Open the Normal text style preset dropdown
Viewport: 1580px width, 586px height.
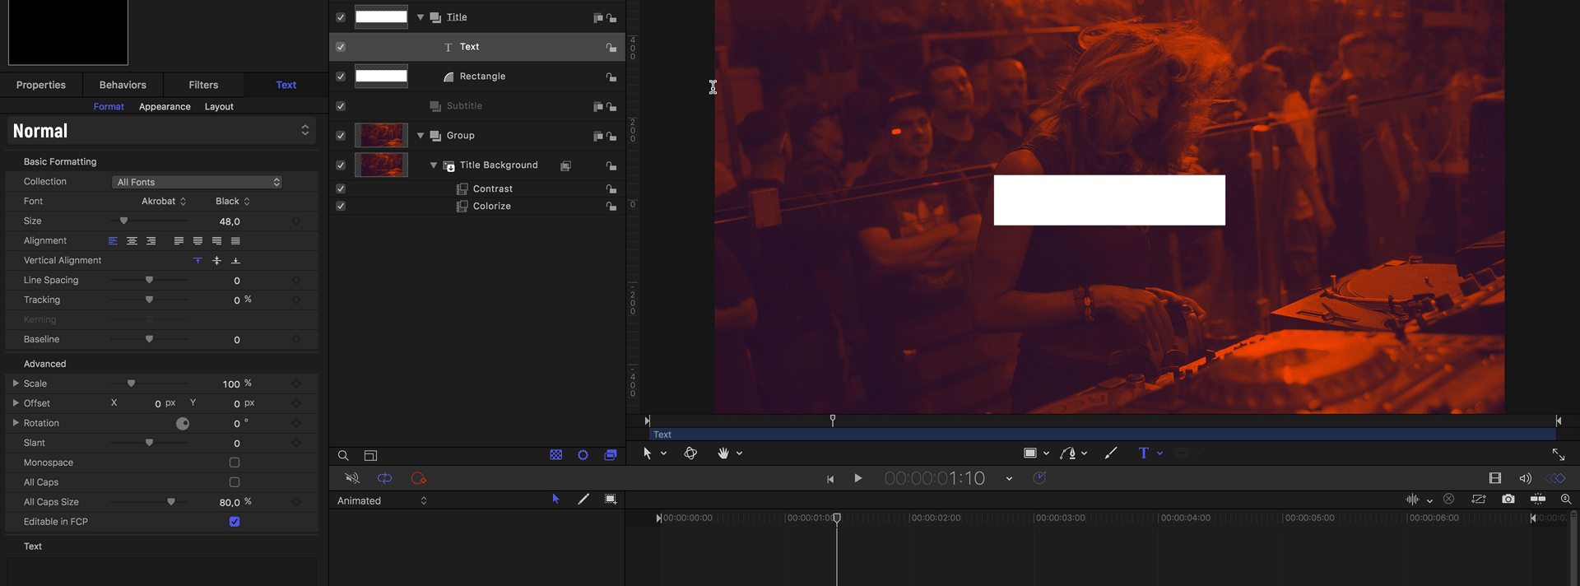pos(161,131)
